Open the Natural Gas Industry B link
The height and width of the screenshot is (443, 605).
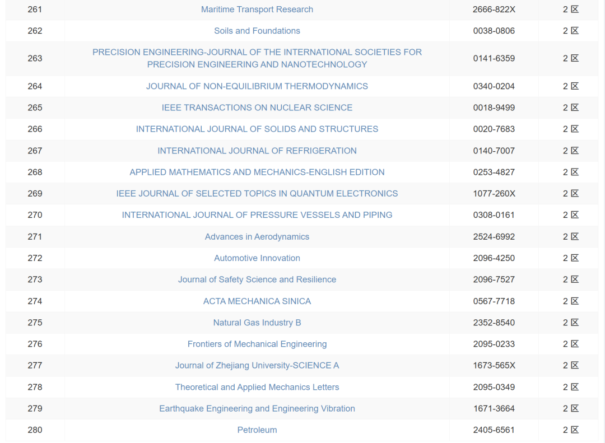point(257,323)
